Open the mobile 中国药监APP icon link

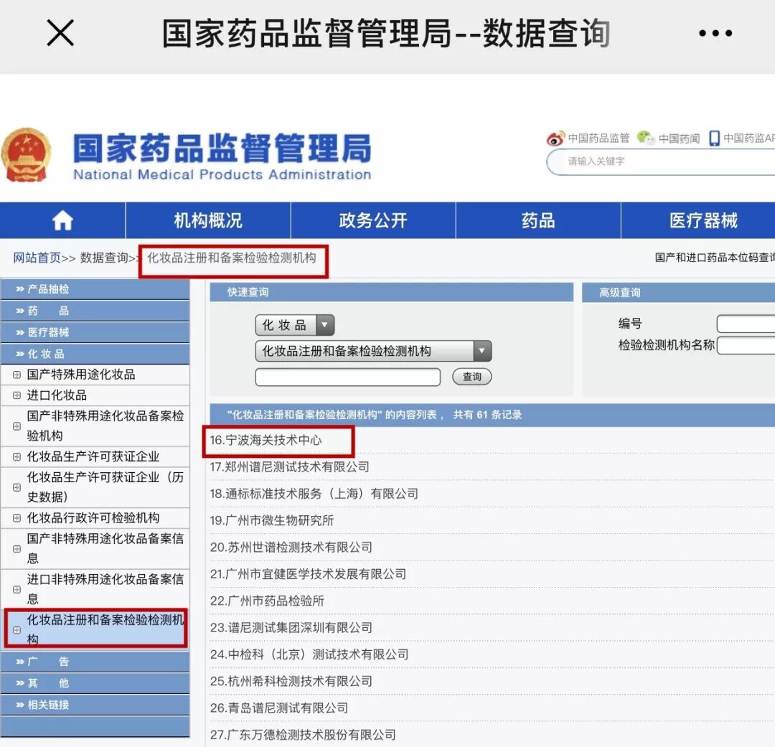714,138
